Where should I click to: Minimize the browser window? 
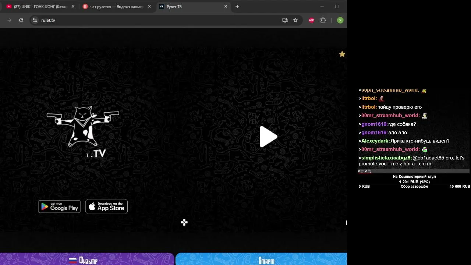[x=322, y=6]
